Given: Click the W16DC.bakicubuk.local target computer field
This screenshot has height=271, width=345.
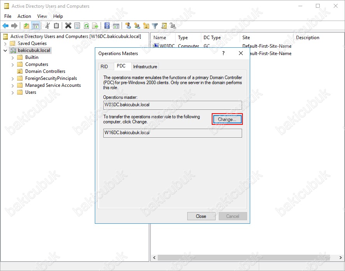Looking at the screenshot, I should [172, 133].
